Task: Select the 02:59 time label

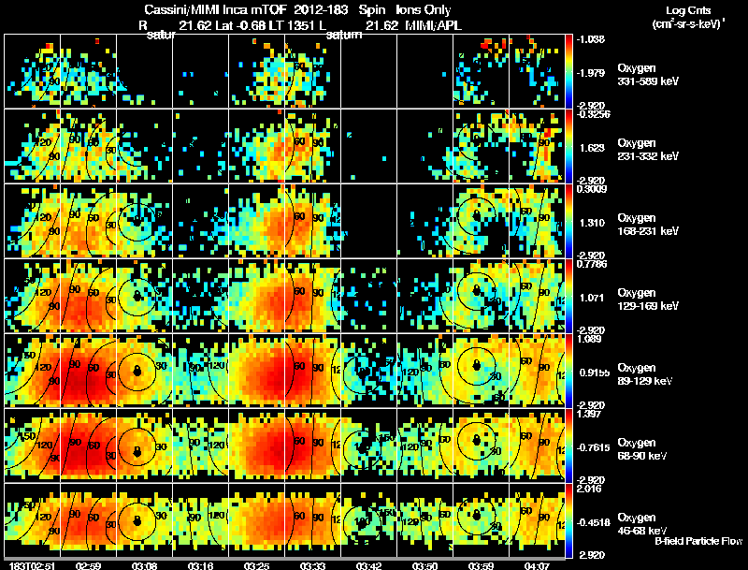Action: tap(88, 566)
